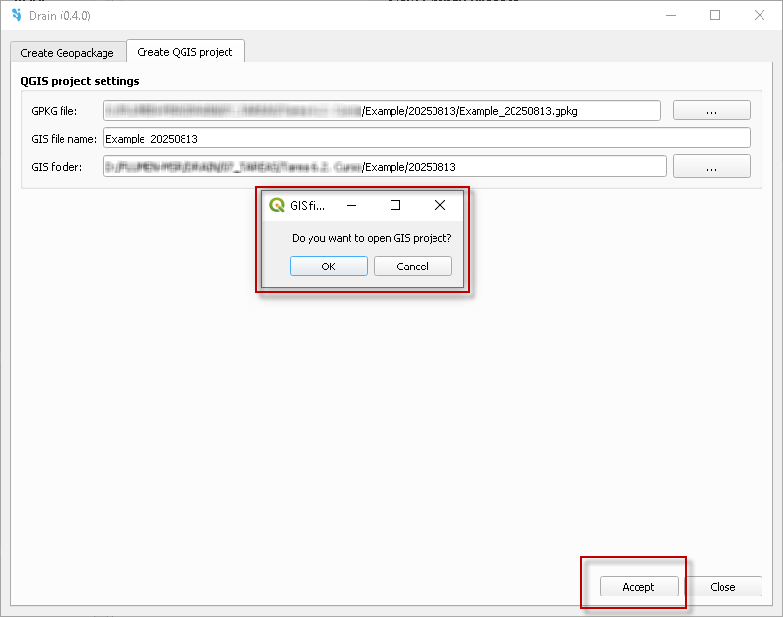This screenshot has width=783, height=617.
Task: Browse for the GIS folder
Action: tap(711, 167)
